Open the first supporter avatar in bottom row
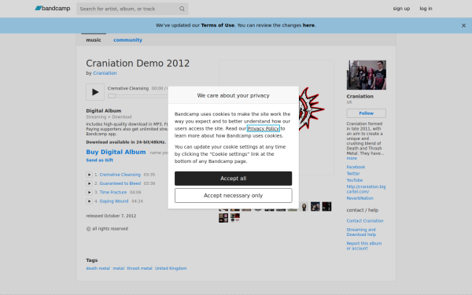This screenshot has height=295, width=472. pos(223,218)
